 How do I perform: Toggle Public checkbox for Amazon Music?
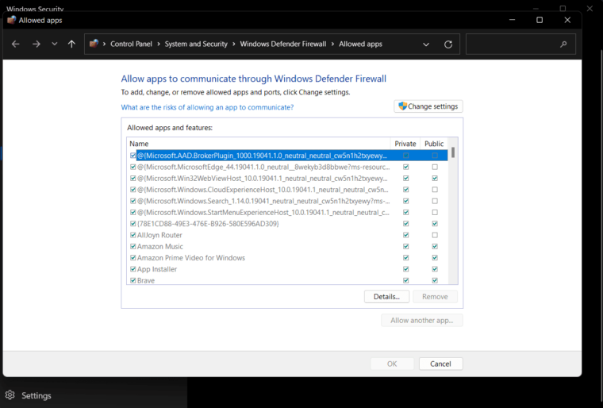(x=435, y=246)
